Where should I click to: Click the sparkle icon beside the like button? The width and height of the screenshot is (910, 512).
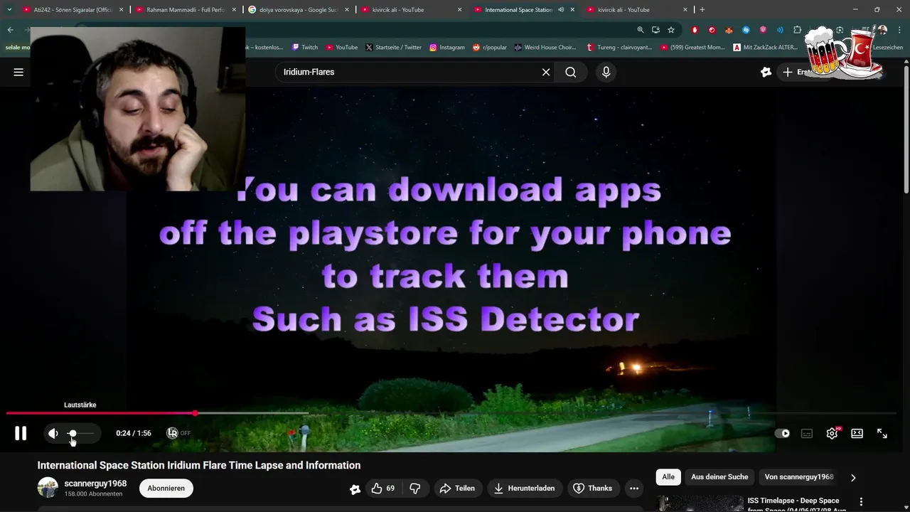pos(355,489)
